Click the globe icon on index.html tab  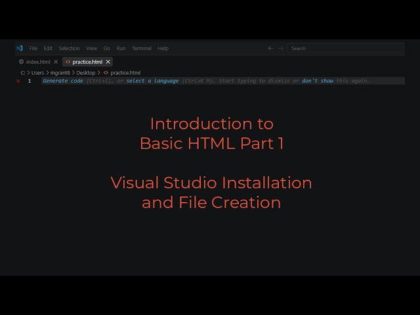pos(21,62)
